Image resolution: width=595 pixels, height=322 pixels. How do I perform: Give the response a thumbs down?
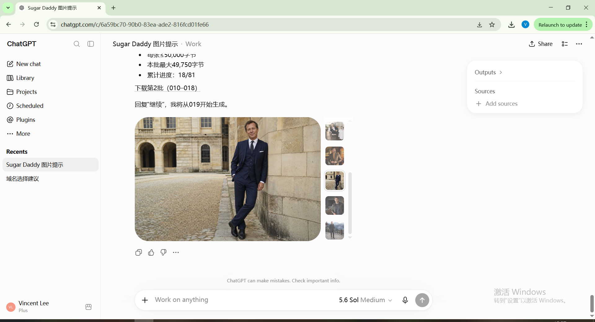[163, 253]
